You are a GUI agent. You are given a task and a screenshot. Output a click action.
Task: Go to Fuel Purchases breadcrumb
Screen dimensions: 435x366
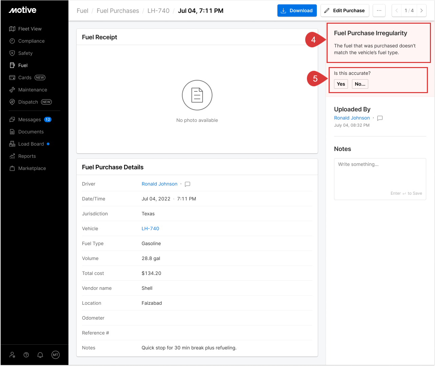(118, 11)
